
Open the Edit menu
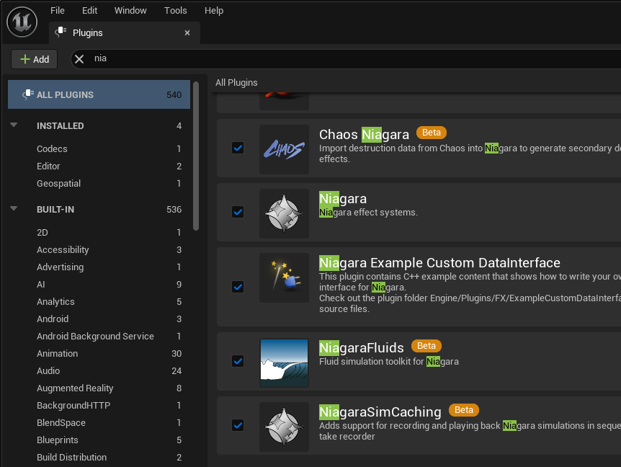click(89, 11)
